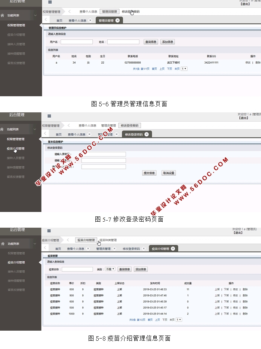This screenshot has width=261, height=349.
Task: Click home icon beside 功能列表 in Figure 5-6
Action: [3, 15]
